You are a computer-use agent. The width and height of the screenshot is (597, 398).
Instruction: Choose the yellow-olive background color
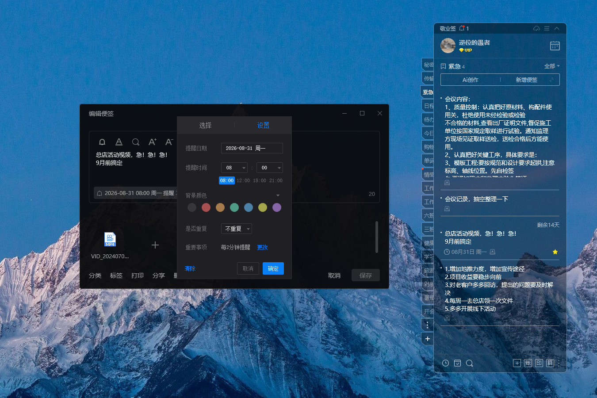263,207
